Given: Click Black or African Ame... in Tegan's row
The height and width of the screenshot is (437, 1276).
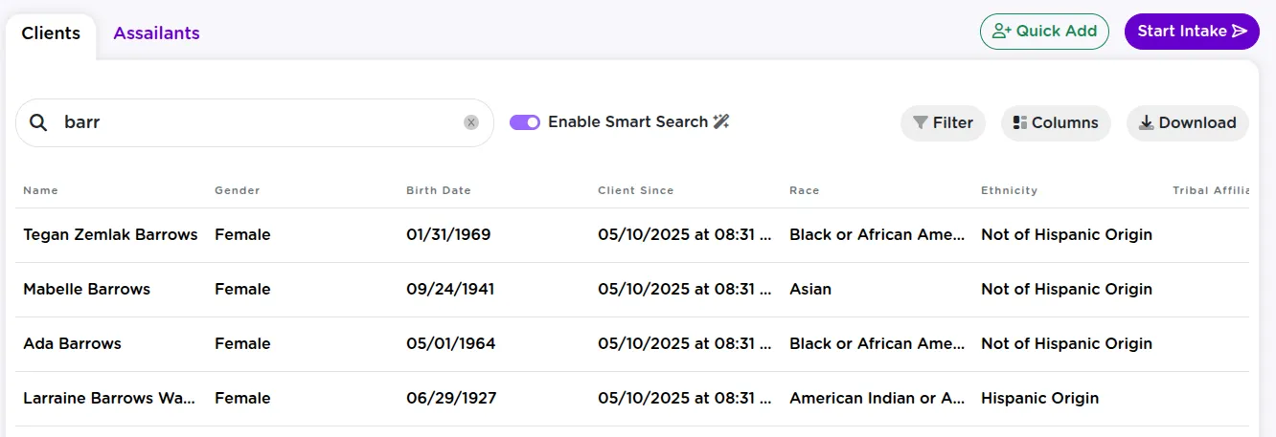Looking at the screenshot, I should 877,234.
